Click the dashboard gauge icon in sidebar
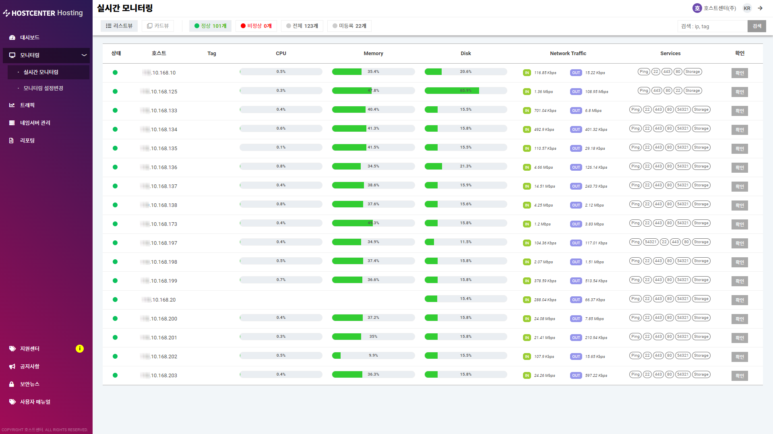 [x=12, y=37]
